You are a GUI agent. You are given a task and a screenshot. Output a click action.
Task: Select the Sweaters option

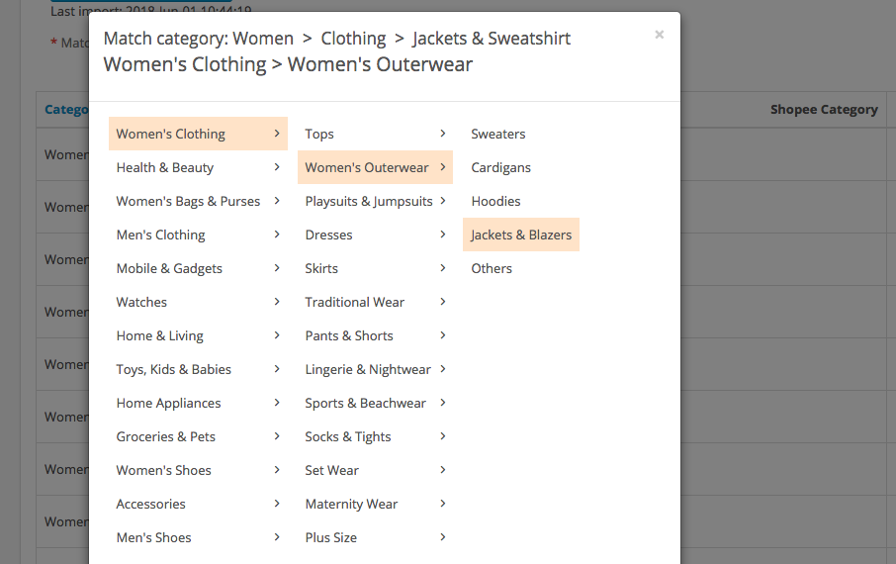coord(498,134)
